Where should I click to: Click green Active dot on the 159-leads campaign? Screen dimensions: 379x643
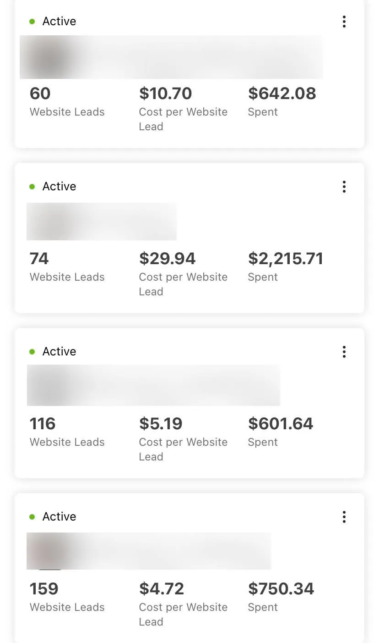coord(32,517)
